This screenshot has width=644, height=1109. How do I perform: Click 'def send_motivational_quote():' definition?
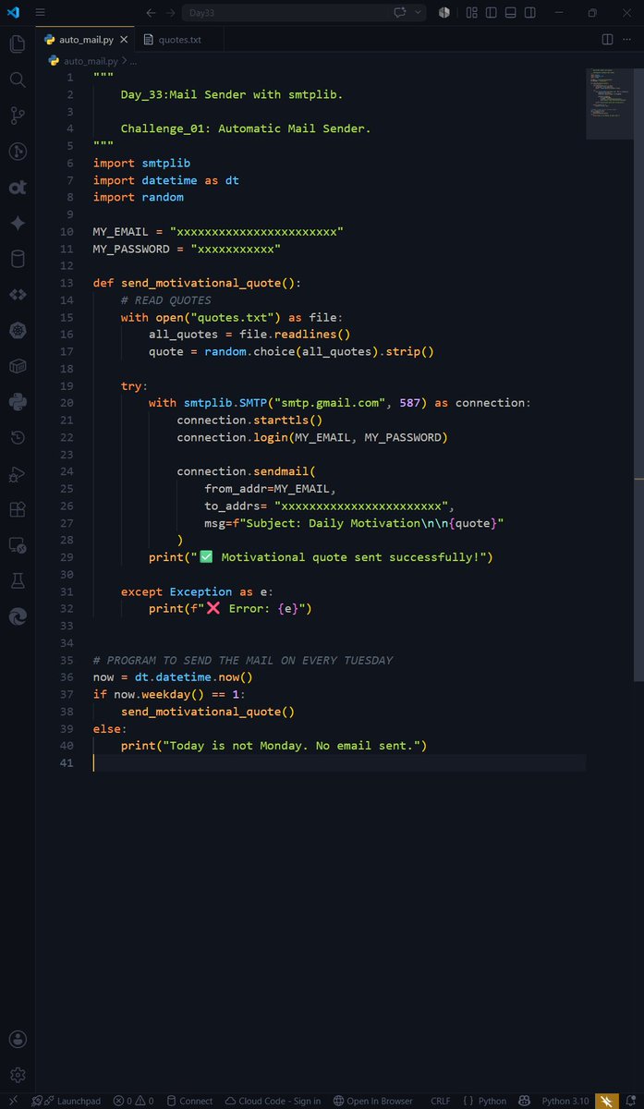click(197, 283)
